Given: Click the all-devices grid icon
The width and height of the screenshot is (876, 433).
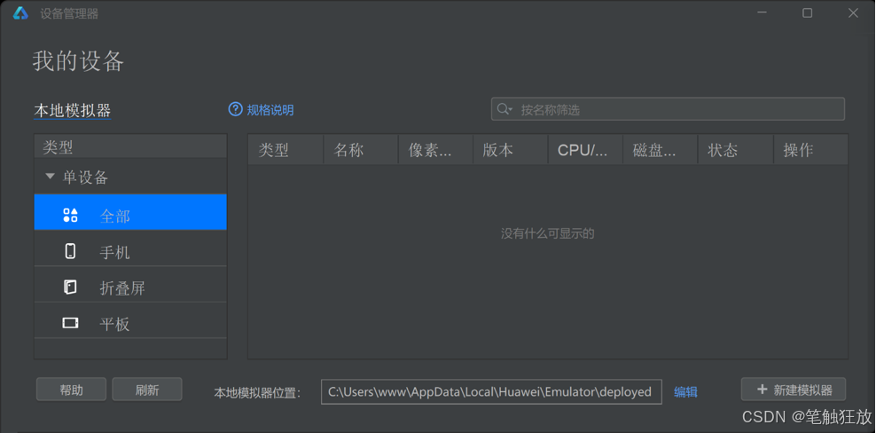Looking at the screenshot, I should point(70,216).
